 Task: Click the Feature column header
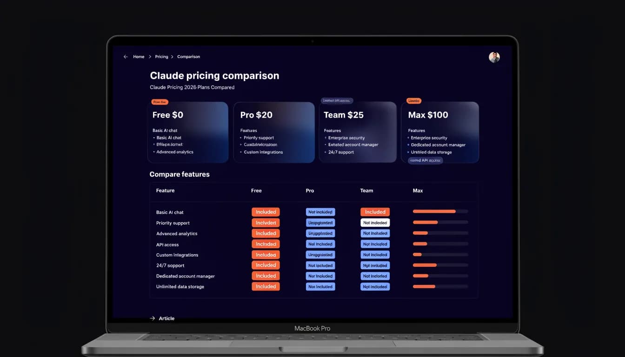pos(165,191)
